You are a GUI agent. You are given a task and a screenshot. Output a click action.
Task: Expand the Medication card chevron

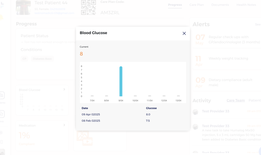(x=64, y=125)
